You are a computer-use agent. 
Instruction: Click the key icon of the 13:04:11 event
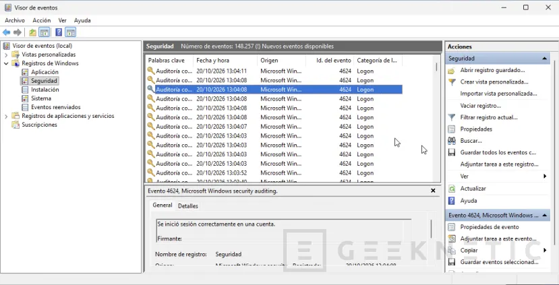151,71
